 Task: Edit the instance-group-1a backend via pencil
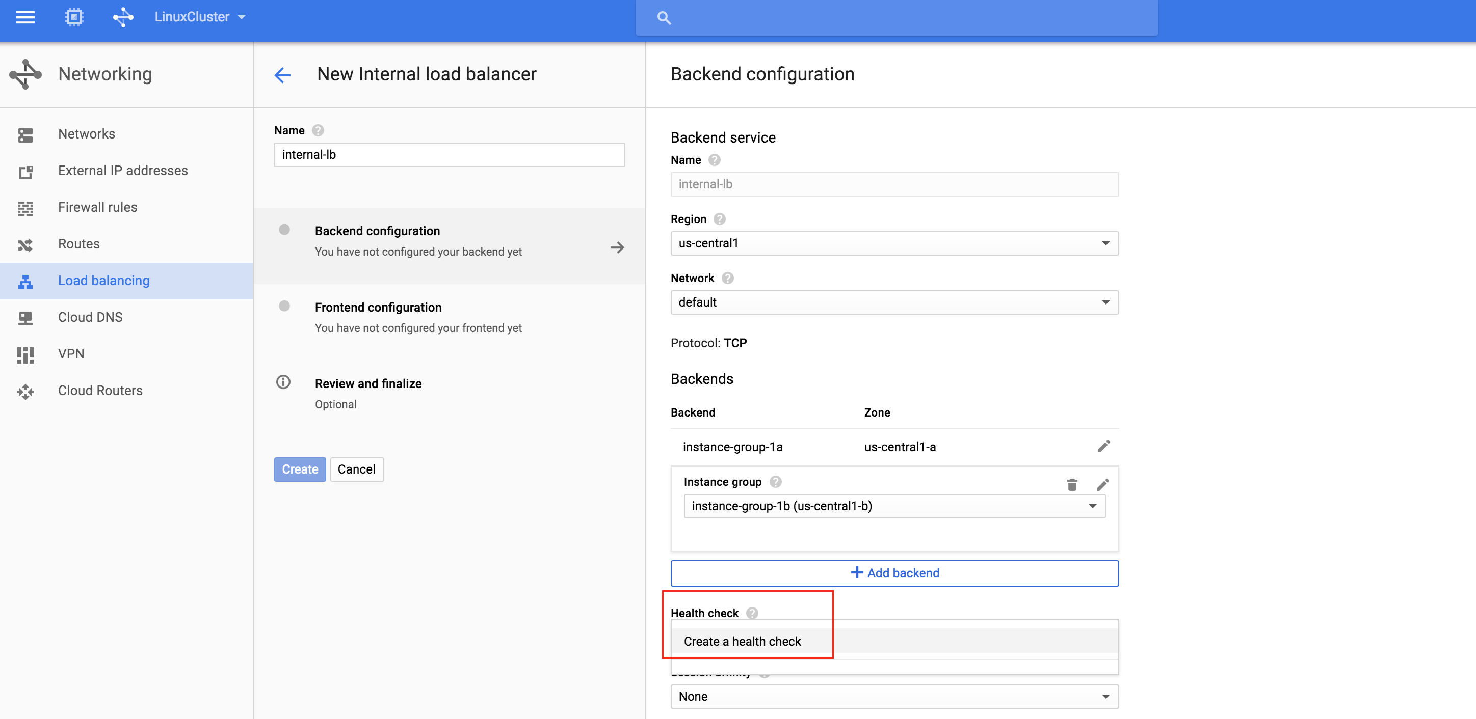pyautogui.click(x=1103, y=447)
